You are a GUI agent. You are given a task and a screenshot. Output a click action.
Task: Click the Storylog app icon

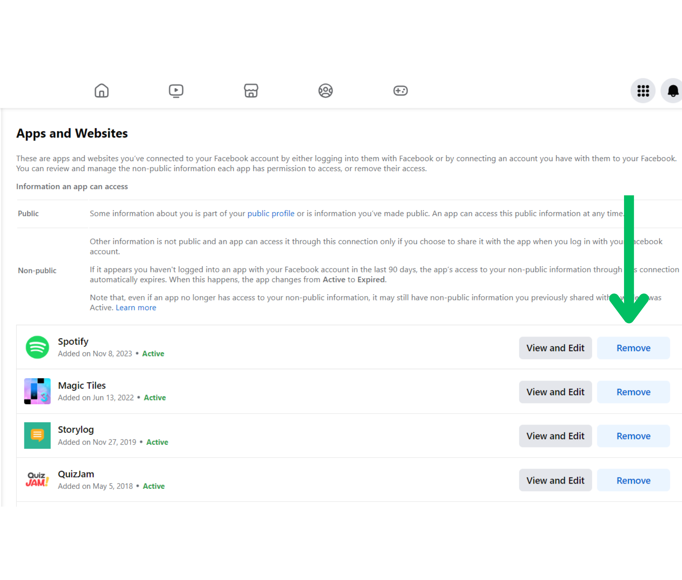click(x=38, y=435)
